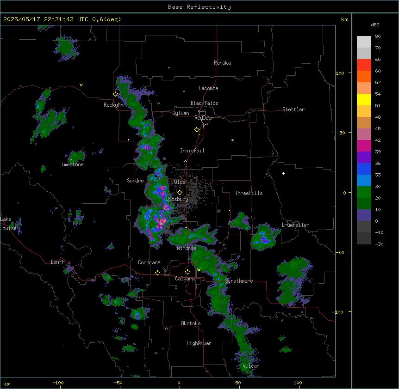Pick the dark blue 33-36 dBZ swatch
Image resolution: width=399 pixels, height=389 pixels.
tap(364, 169)
